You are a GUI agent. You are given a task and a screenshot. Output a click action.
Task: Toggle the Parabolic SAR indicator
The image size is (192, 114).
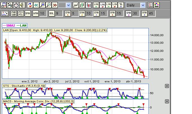pyautogui.click(x=13, y=13)
